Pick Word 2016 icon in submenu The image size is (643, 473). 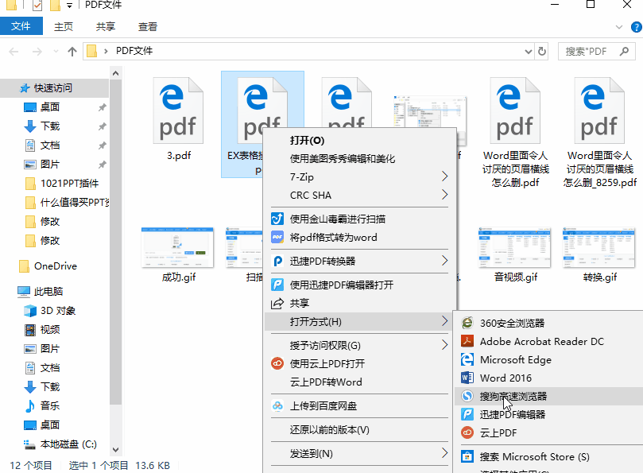(x=467, y=378)
